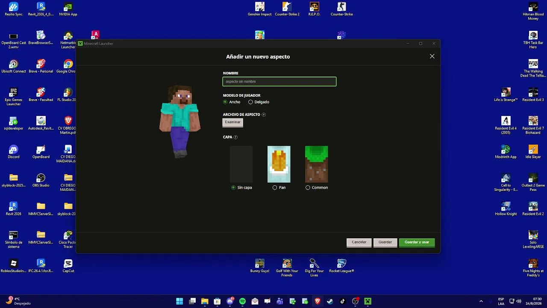
Task: Select the OBS Studio desktop shortcut
Action: pyautogui.click(x=41, y=181)
